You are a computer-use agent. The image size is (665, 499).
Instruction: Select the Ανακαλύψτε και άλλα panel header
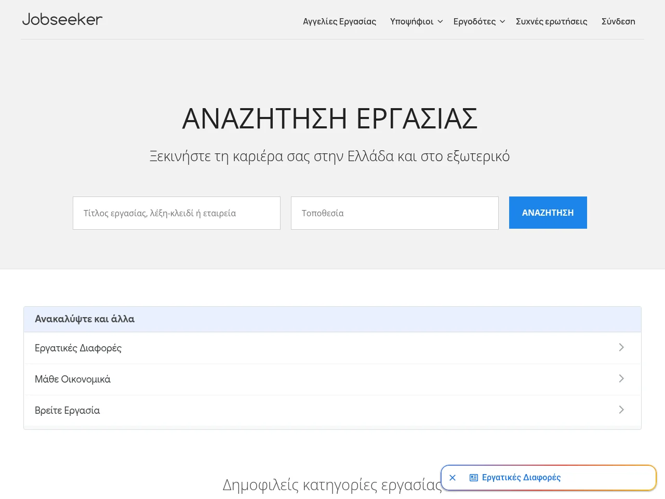332,319
